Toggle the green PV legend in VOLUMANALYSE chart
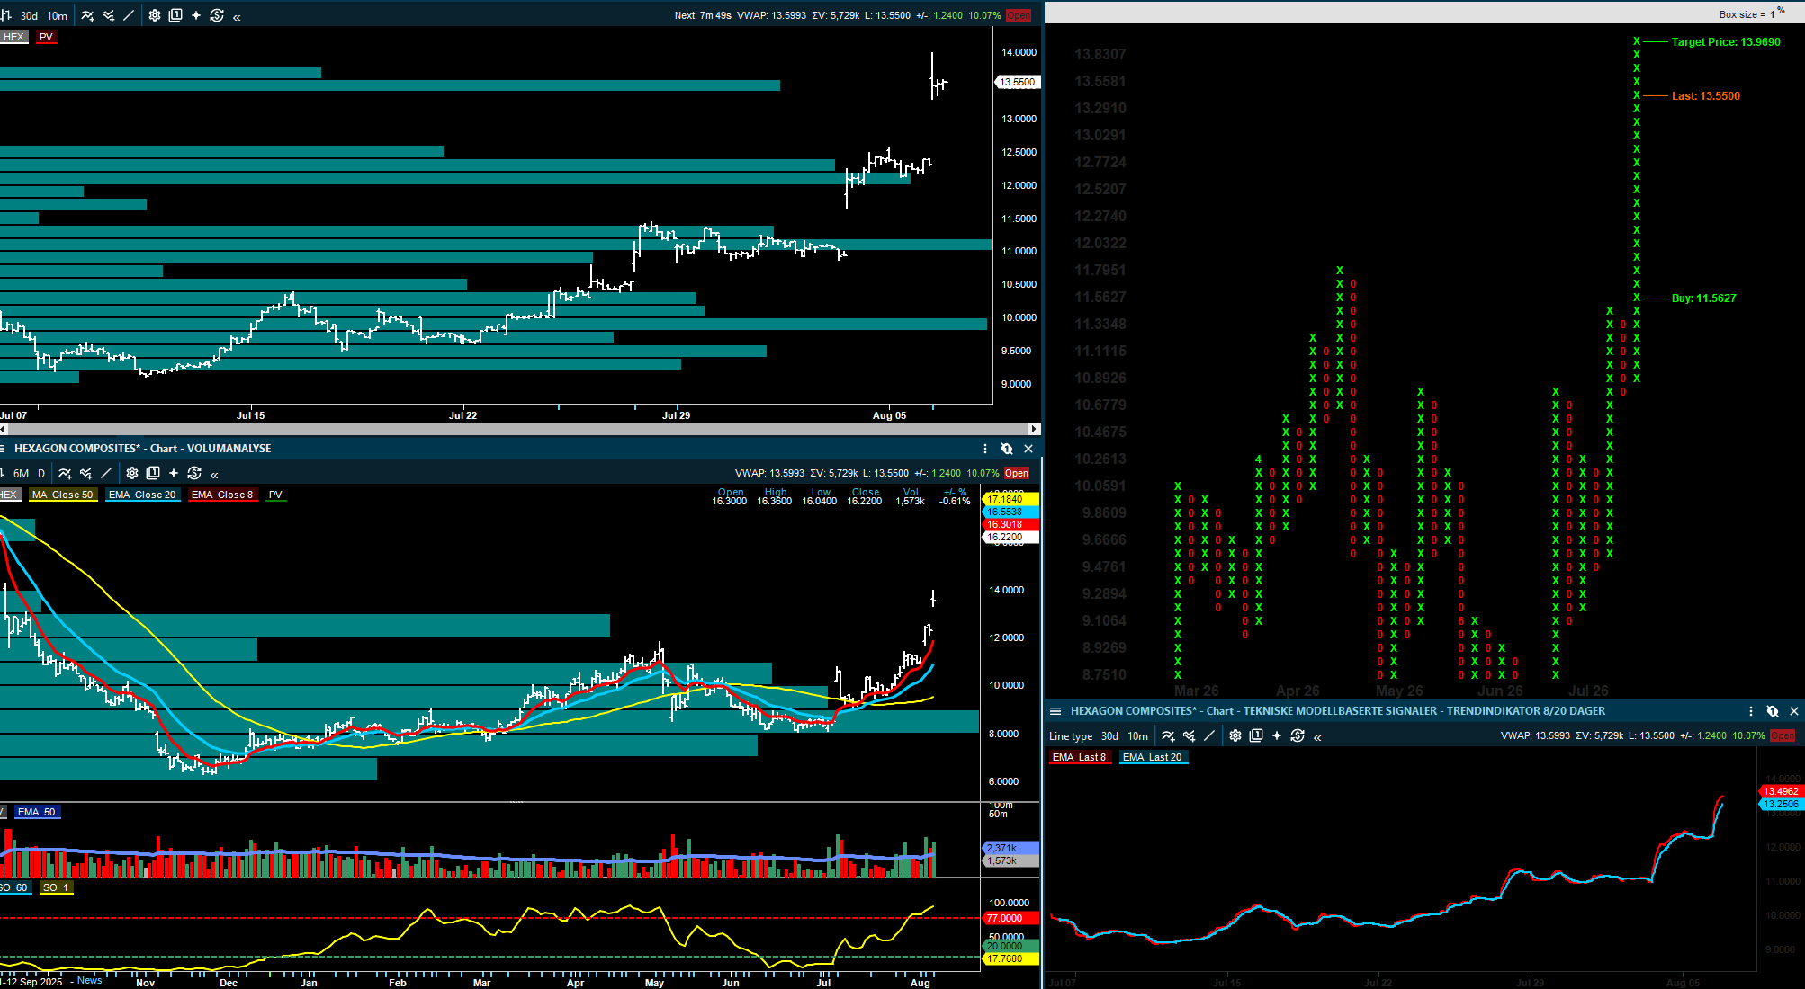 pos(275,494)
